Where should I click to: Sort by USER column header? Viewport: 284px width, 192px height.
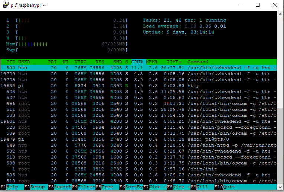[x=24, y=62]
